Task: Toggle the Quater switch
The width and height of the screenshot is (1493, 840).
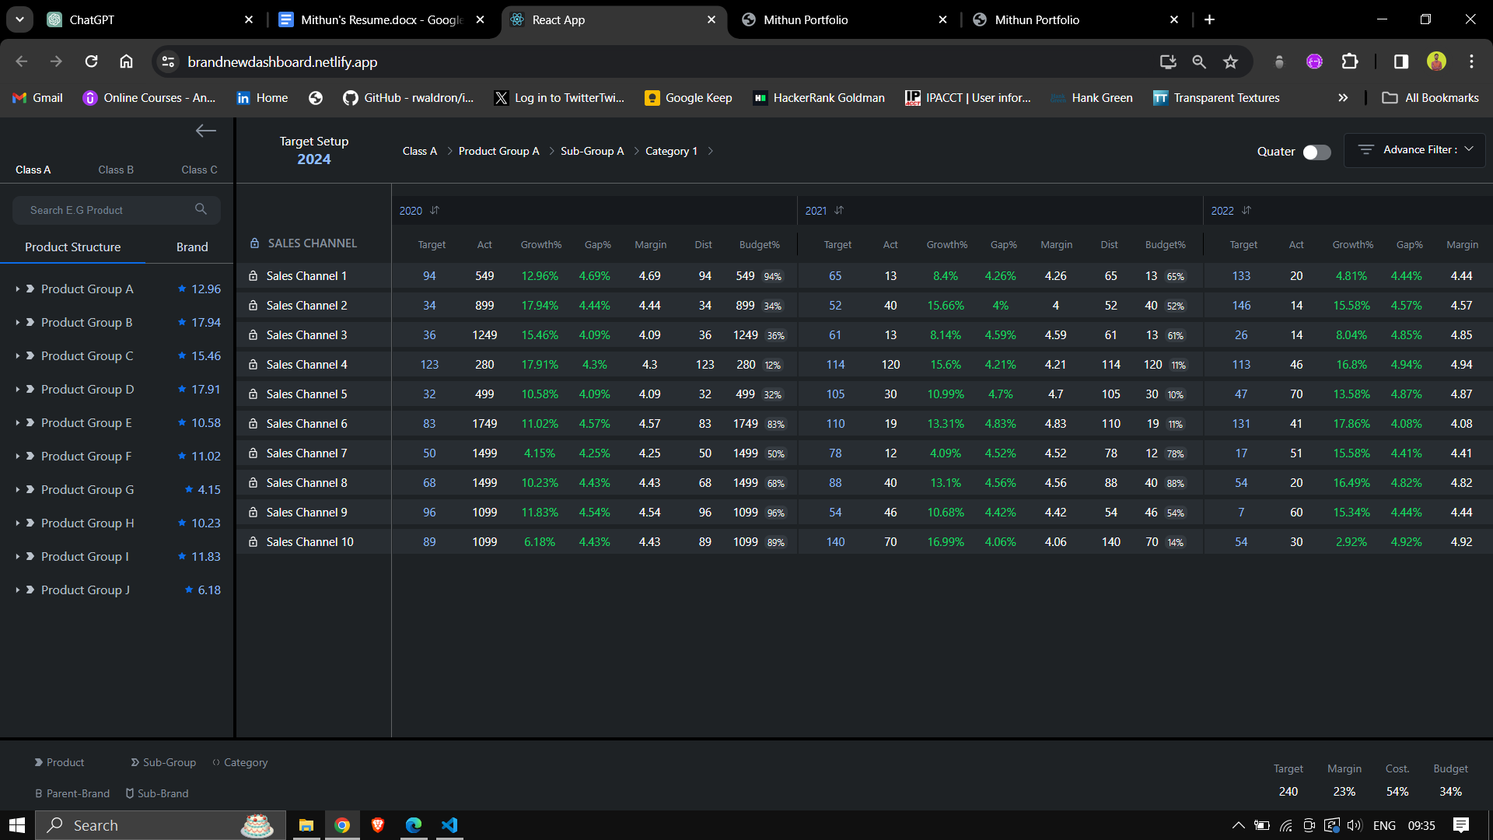Action: point(1316,152)
